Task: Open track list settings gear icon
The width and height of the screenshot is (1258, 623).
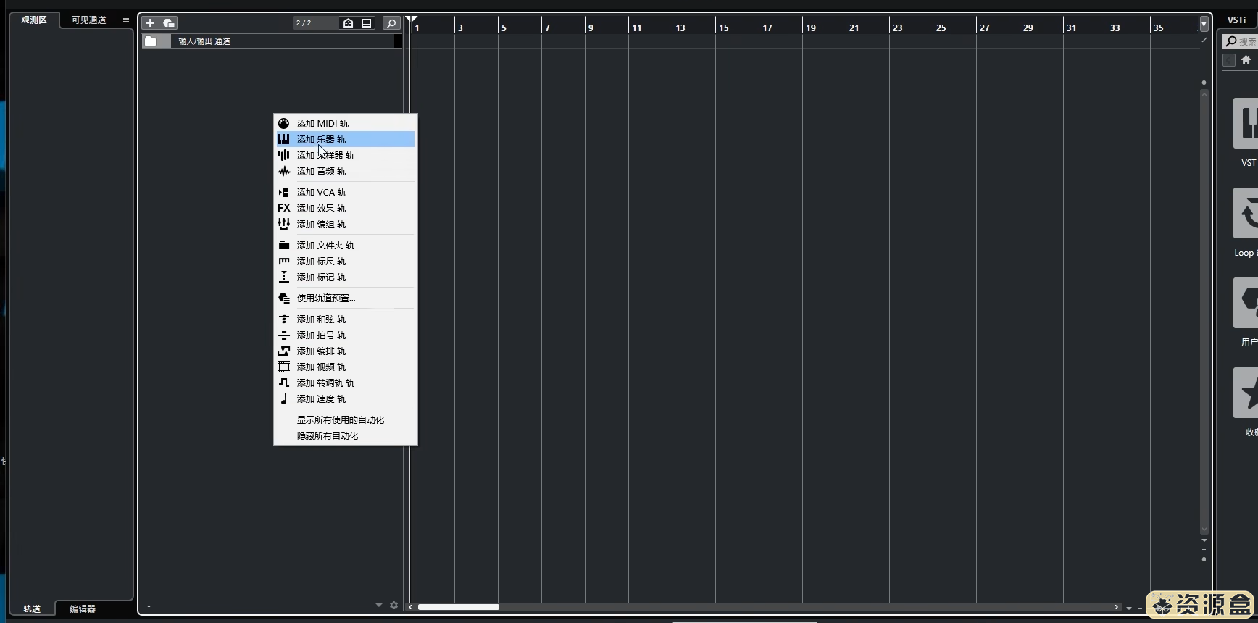Action: pos(393,606)
